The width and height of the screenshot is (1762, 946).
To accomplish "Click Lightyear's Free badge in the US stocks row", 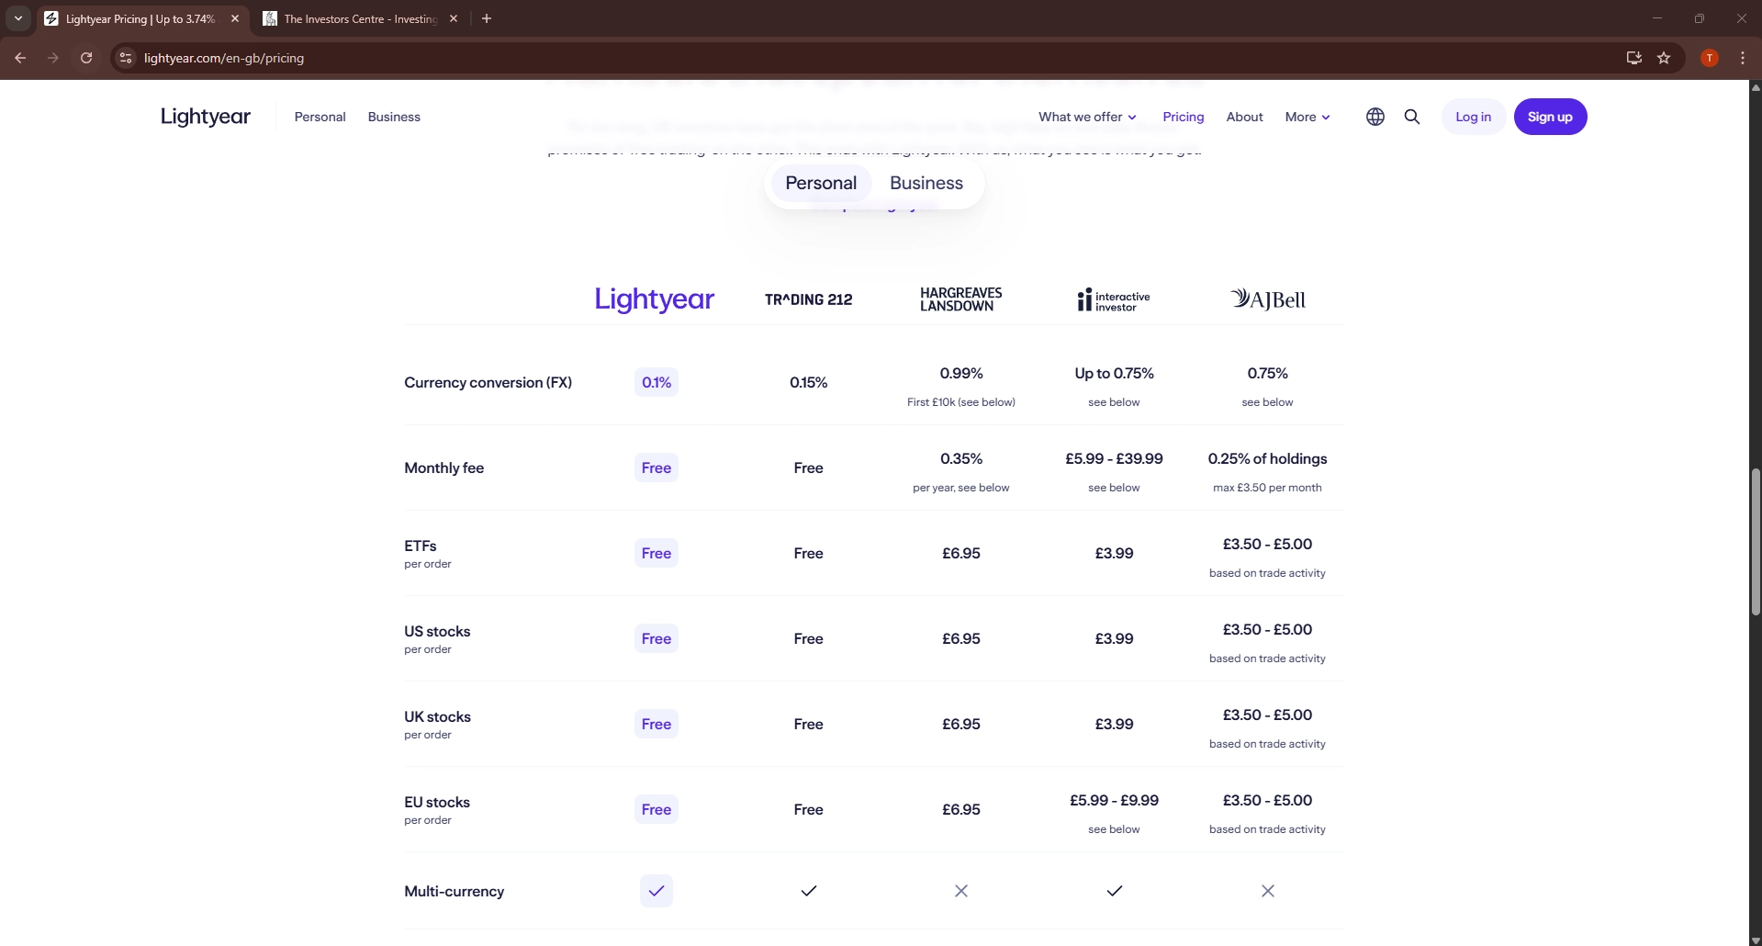I will 657,638.
